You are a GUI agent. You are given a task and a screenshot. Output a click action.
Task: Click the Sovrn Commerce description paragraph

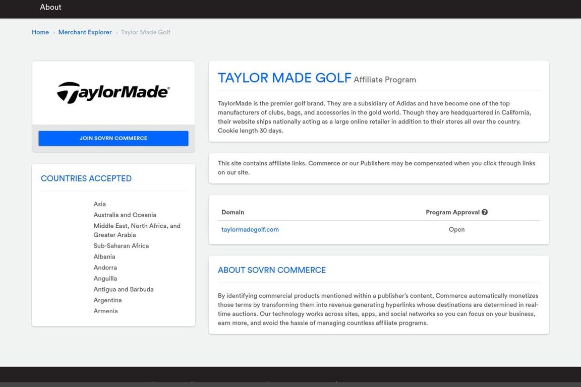378,309
